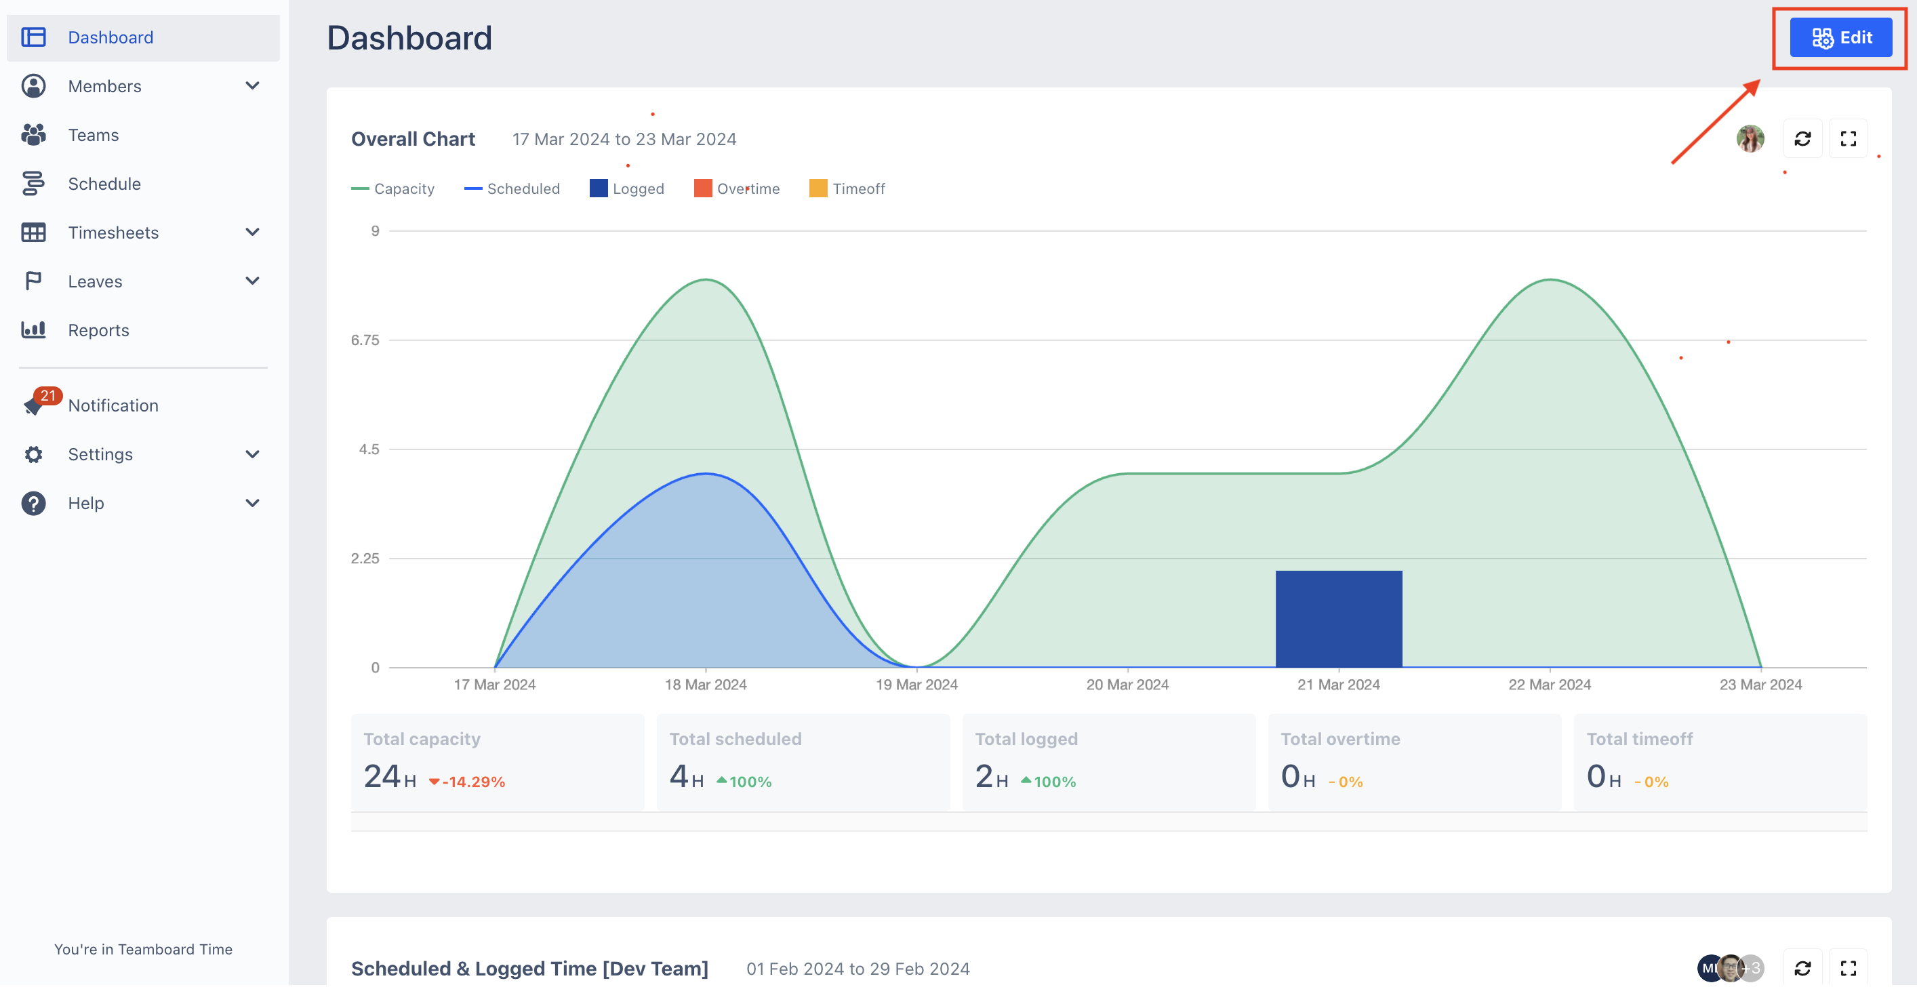This screenshot has height=987, width=1917.
Task: Click the user avatar on Overall Chart
Action: pyautogui.click(x=1750, y=138)
